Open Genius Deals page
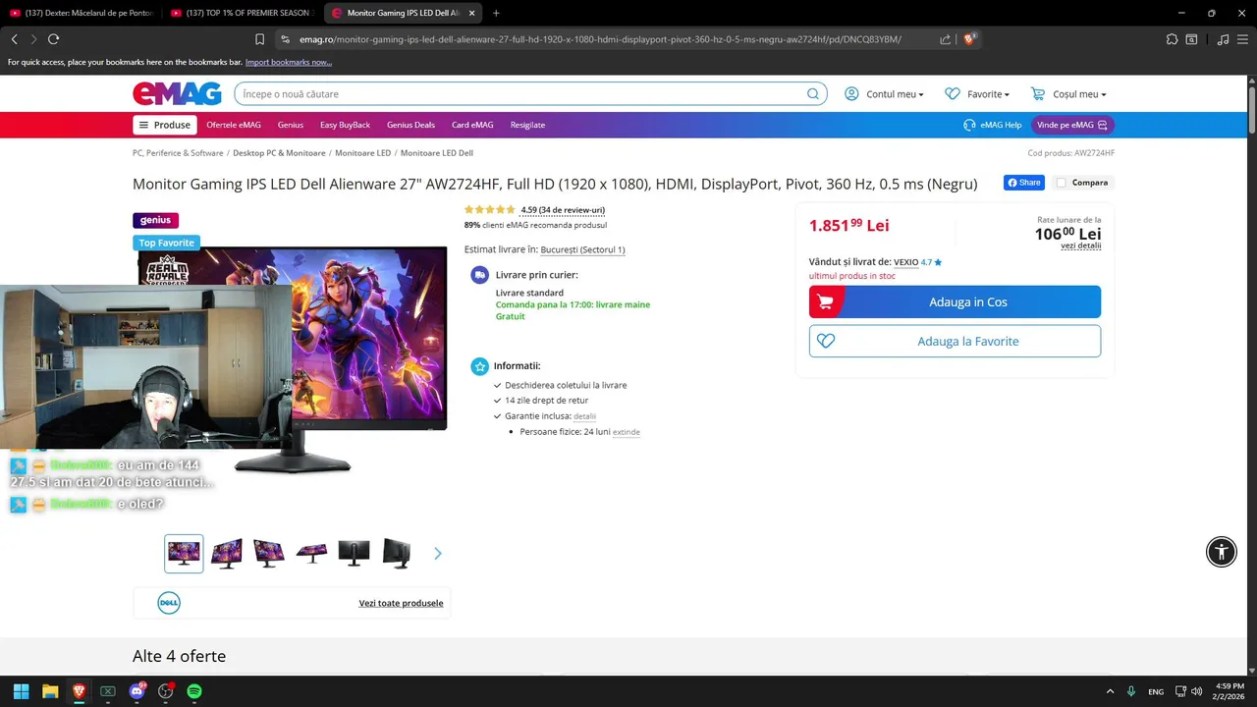 tap(410, 125)
